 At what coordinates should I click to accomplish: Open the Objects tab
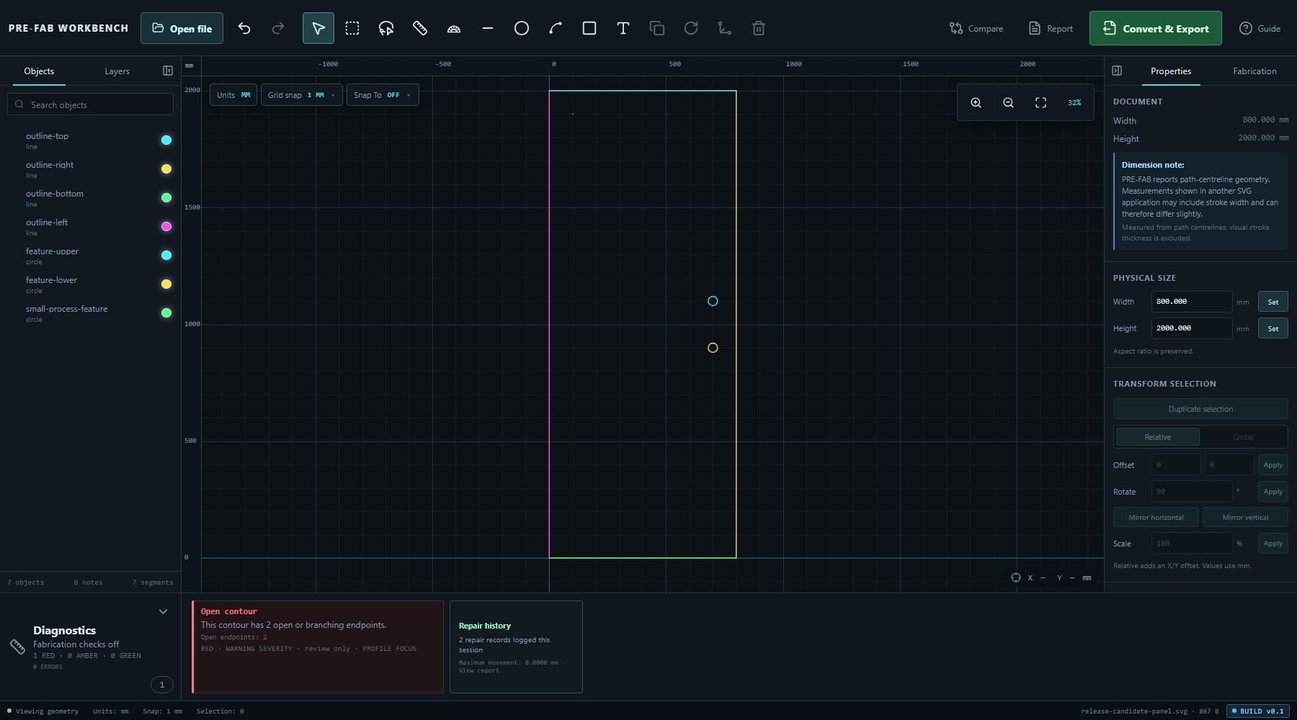pos(39,71)
